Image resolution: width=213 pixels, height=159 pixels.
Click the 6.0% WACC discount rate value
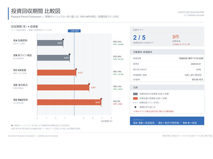(198, 69)
